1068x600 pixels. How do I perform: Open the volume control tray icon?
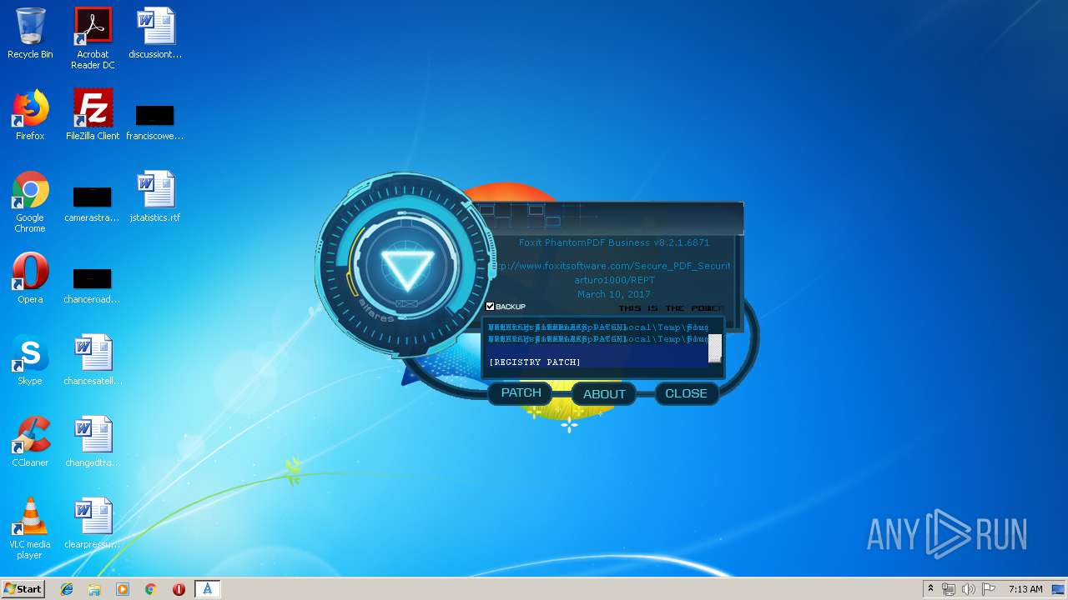click(x=968, y=589)
